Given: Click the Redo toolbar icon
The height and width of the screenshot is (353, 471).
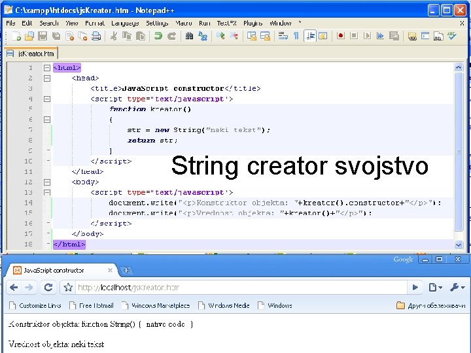Looking at the screenshot, I should (171, 37).
